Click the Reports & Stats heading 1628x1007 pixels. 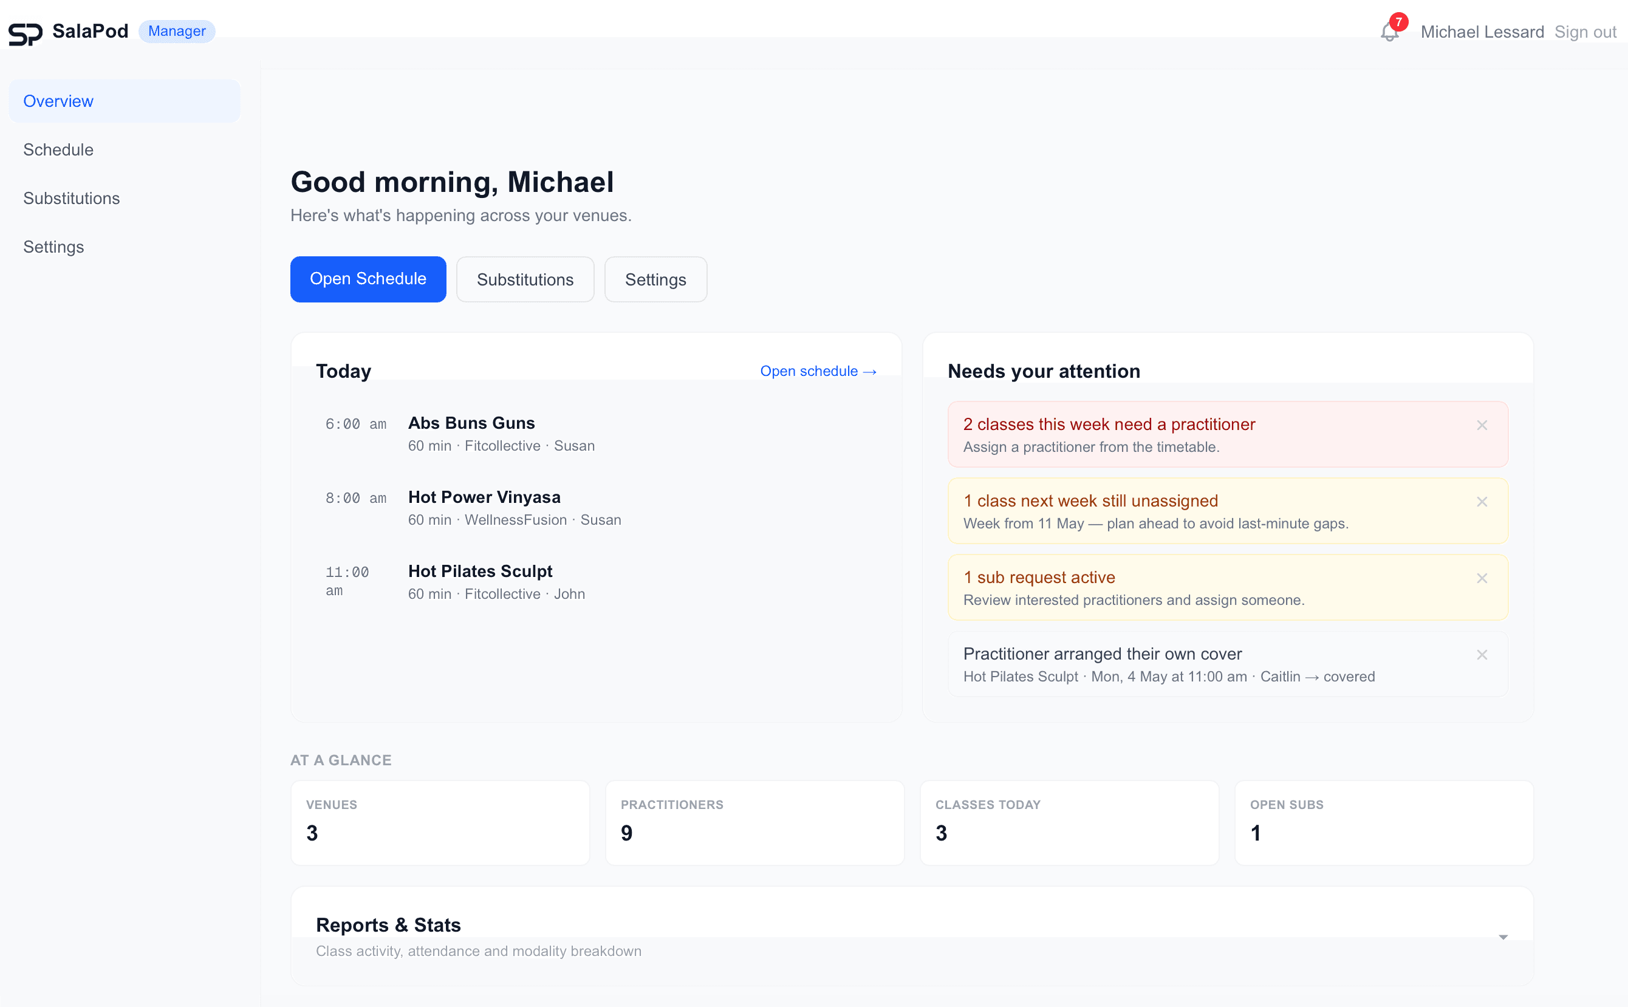(388, 925)
